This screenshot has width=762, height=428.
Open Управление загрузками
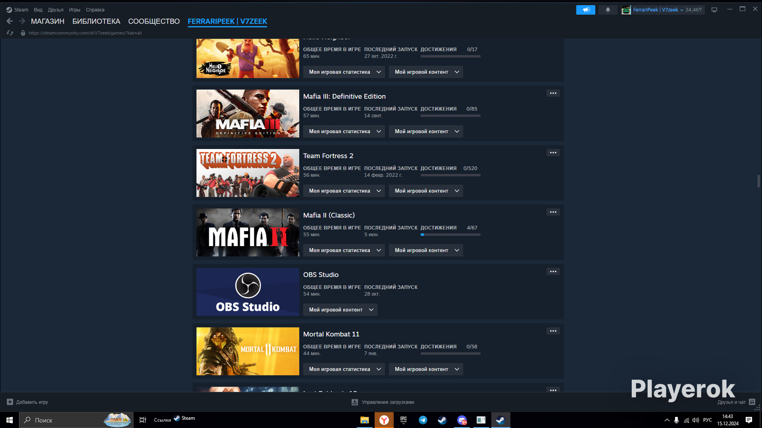click(x=388, y=402)
